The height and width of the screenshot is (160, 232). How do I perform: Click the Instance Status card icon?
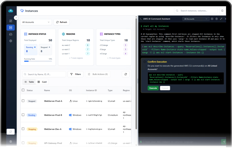26,34
